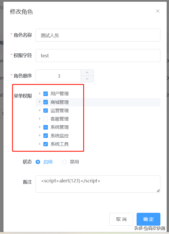Uncheck the 用户管理 checkbox
The image size is (169, 234).
[x=46, y=94]
